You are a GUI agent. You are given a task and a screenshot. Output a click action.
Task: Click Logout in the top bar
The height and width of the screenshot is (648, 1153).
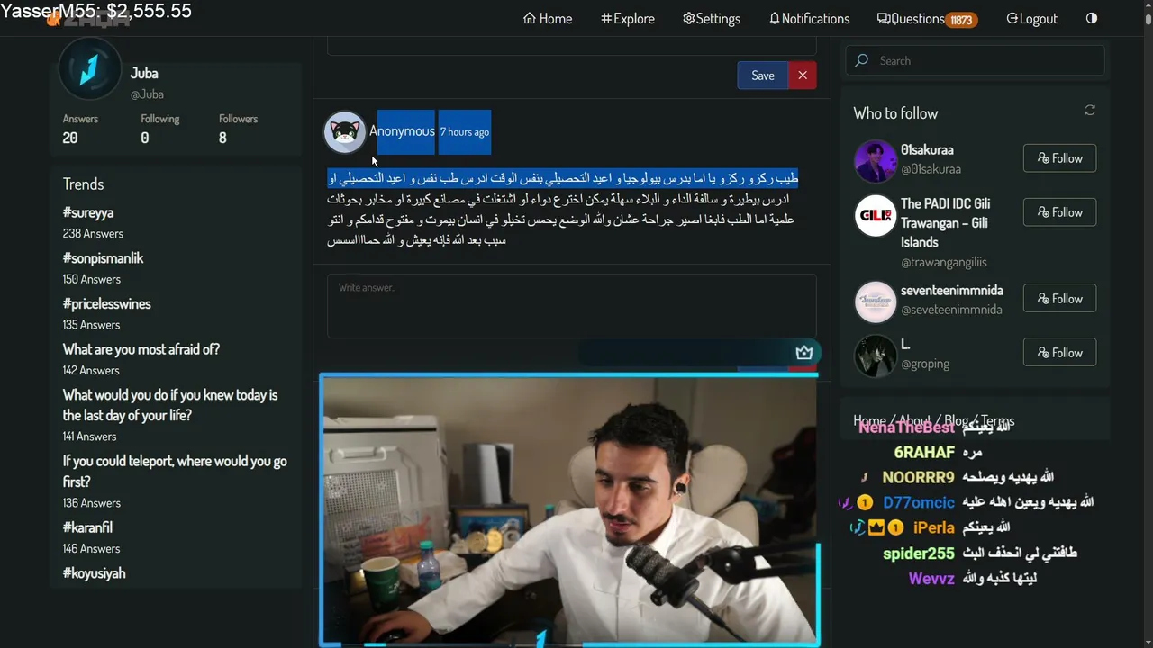(x=1031, y=18)
